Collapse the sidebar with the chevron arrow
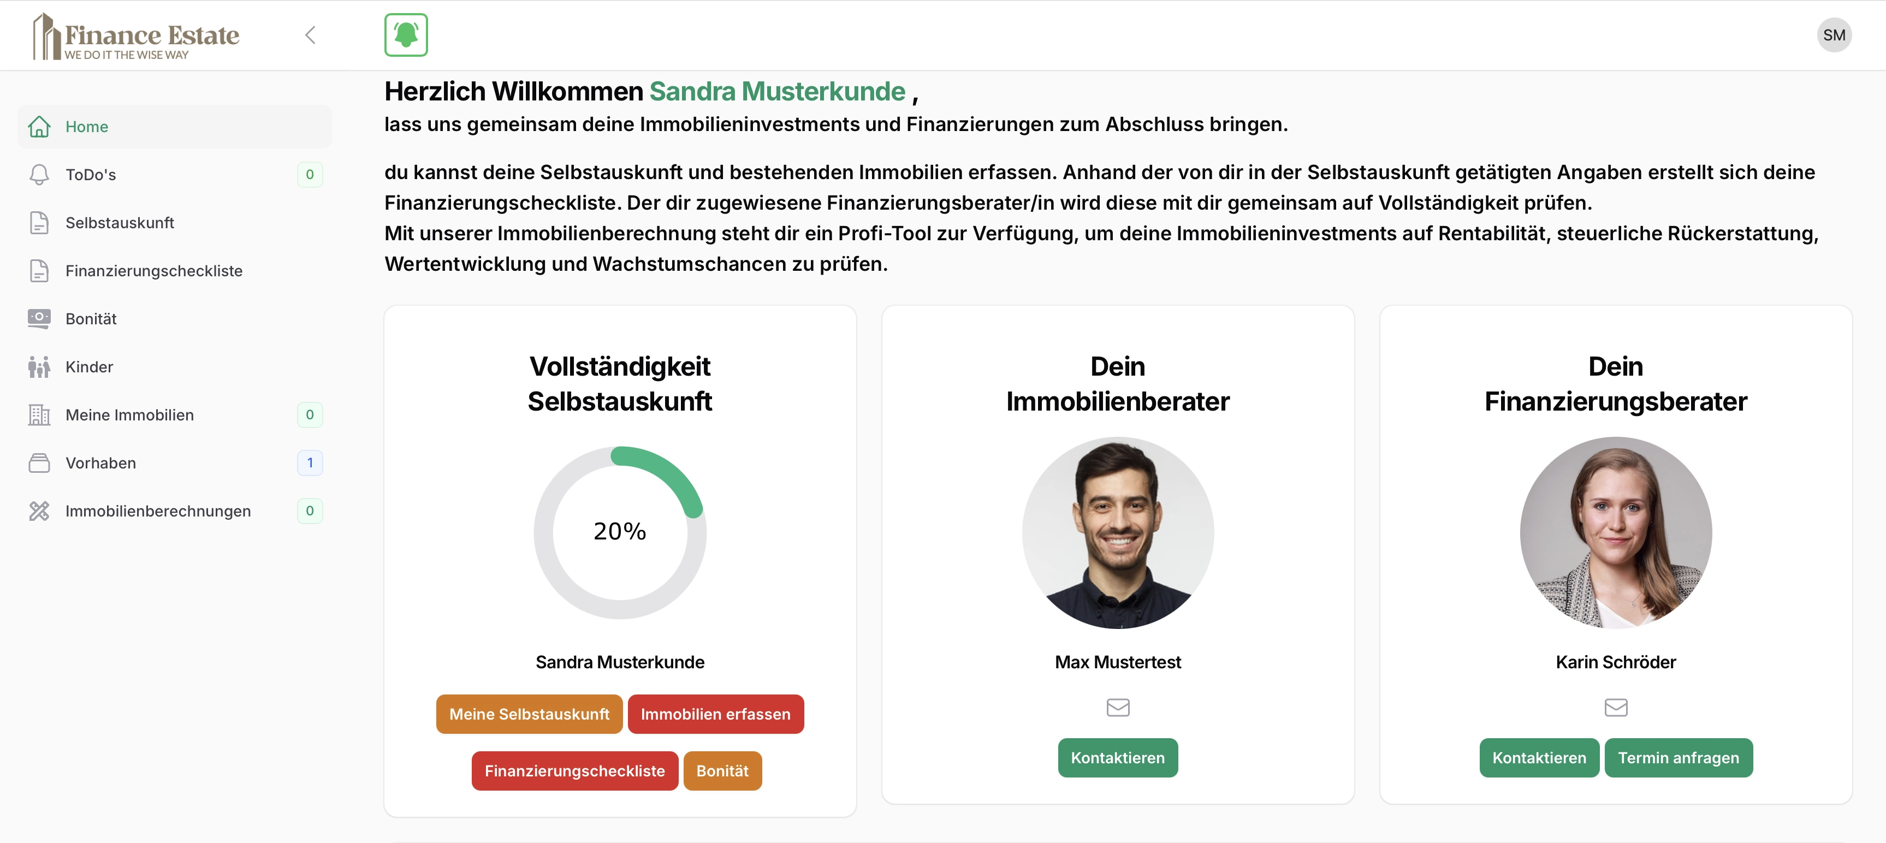This screenshot has height=843, width=1886. pos(311,35)
